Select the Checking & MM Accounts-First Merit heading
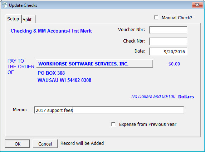 pyautogui.click(x=51, y=31)
